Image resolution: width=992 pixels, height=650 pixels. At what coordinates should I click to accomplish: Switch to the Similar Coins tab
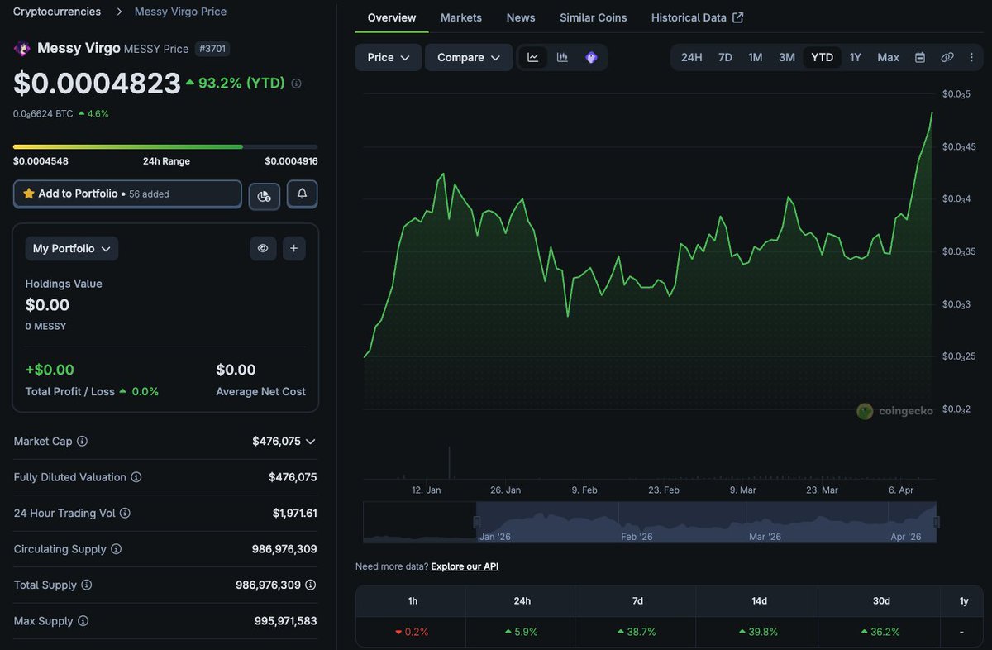tap(594, 17)
